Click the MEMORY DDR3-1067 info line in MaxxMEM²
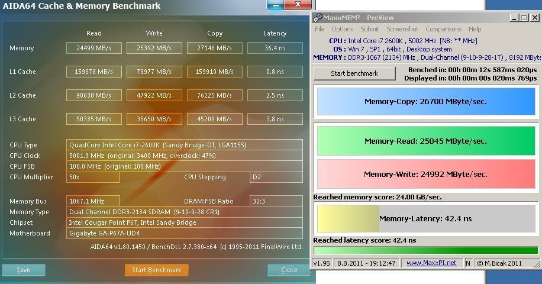 tap(426, 57)
